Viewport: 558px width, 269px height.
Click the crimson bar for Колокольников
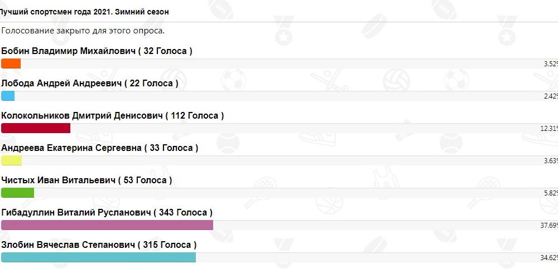click(36, 128)
